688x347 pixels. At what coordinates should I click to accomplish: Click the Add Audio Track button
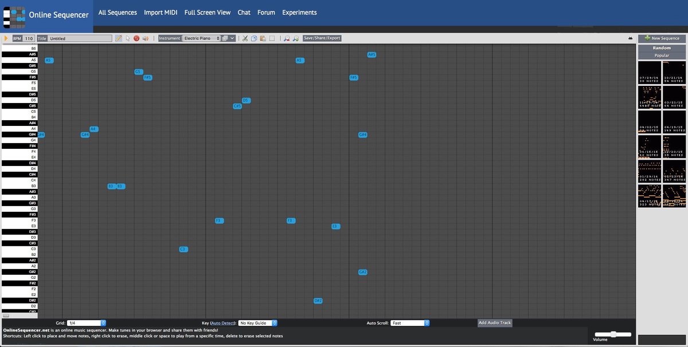point(495,323)
